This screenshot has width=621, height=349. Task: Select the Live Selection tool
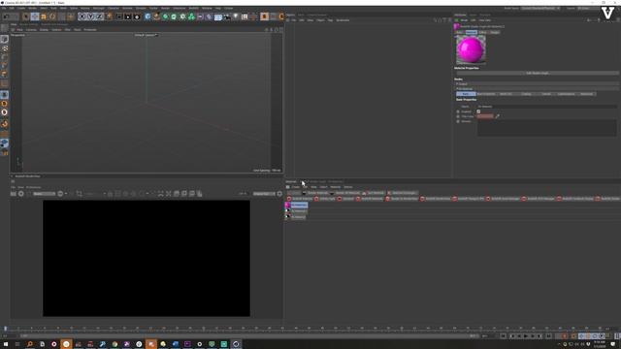point(26,16)
